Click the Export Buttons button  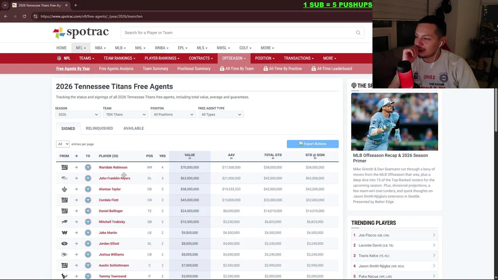click(313, 144)
